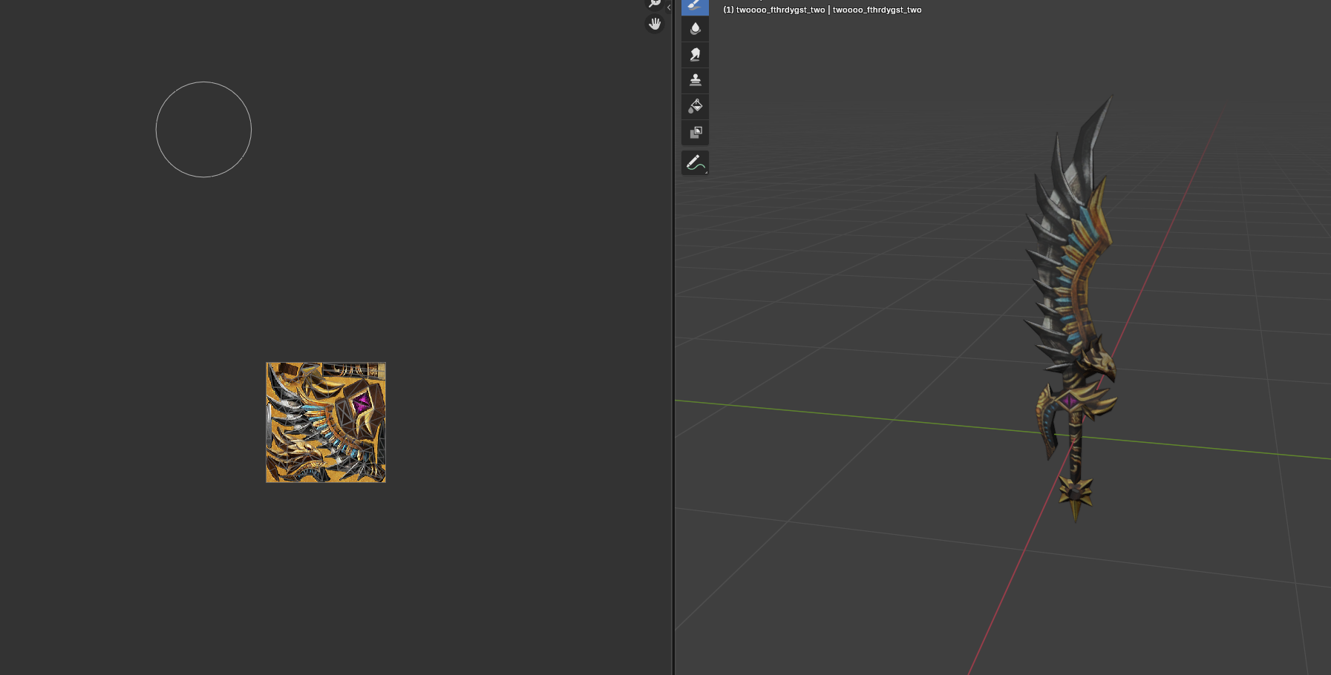The image size is (1331, 675).
Task: Select the Annotate pencil tool
Action: [x=695, y=162]
